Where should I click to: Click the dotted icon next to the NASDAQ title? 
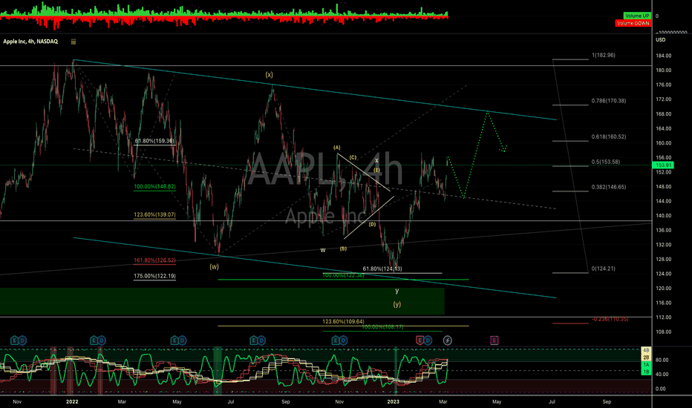pos(74,42)
